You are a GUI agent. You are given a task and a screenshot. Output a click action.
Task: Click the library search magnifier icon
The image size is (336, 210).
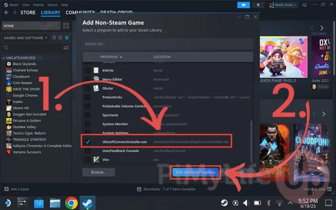click(x=6, y=48)
